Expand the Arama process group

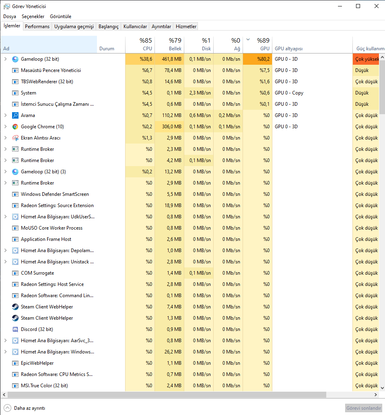pyautogui.click(x=5, y=115)
